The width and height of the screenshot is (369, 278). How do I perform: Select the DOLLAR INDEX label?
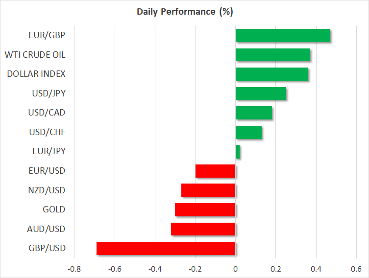click(x=36, y=74)
